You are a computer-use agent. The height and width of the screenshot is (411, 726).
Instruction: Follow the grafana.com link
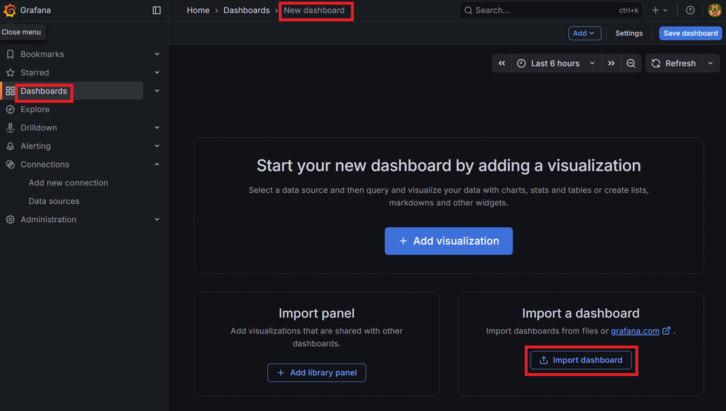pyautogui.click(x=635, y=331)
